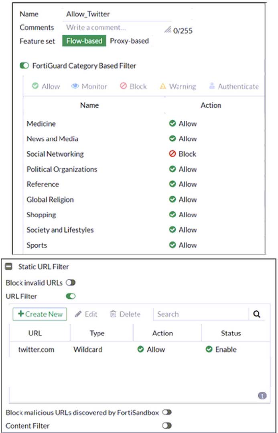Enable the Content Filter toggle
Screen dimensions: 278x433
click(166, 426)
